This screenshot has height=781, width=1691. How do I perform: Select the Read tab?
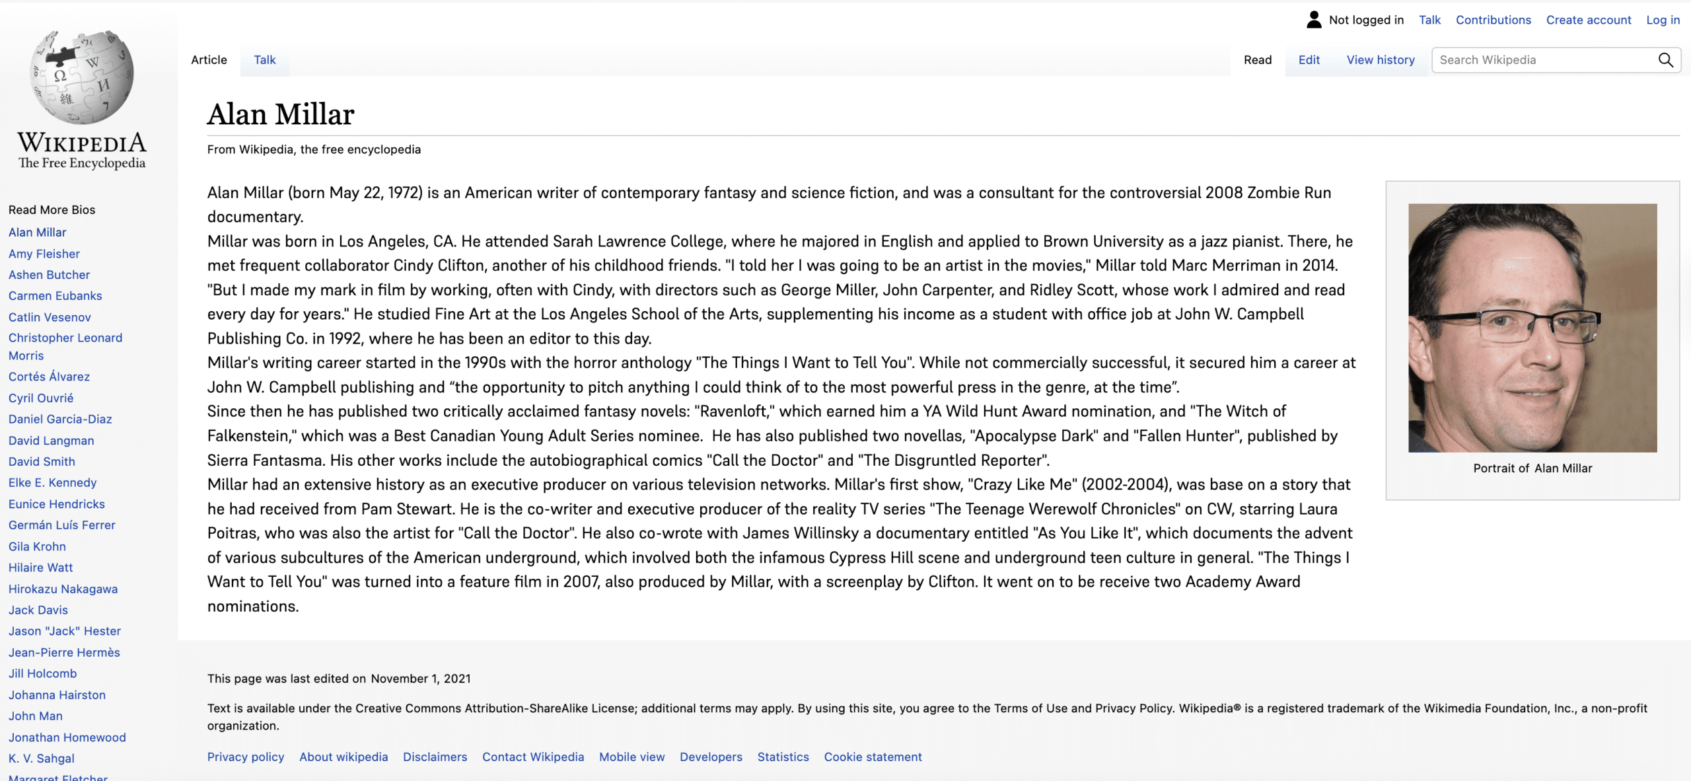click(x=1257, y=60)
